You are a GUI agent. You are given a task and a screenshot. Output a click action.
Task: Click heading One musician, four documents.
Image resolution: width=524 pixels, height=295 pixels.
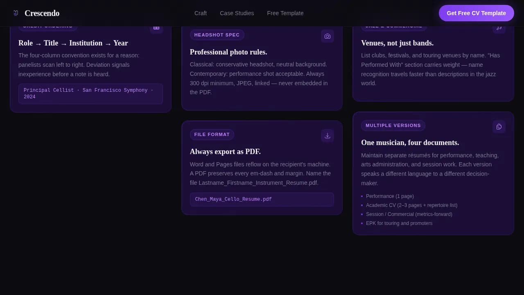pos(410,143)
